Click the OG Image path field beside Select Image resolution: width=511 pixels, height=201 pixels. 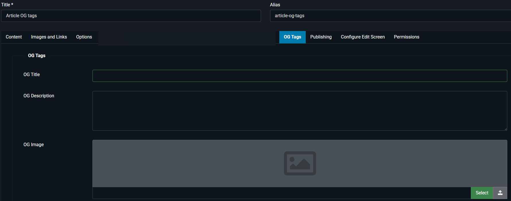(x=281, y=193)
